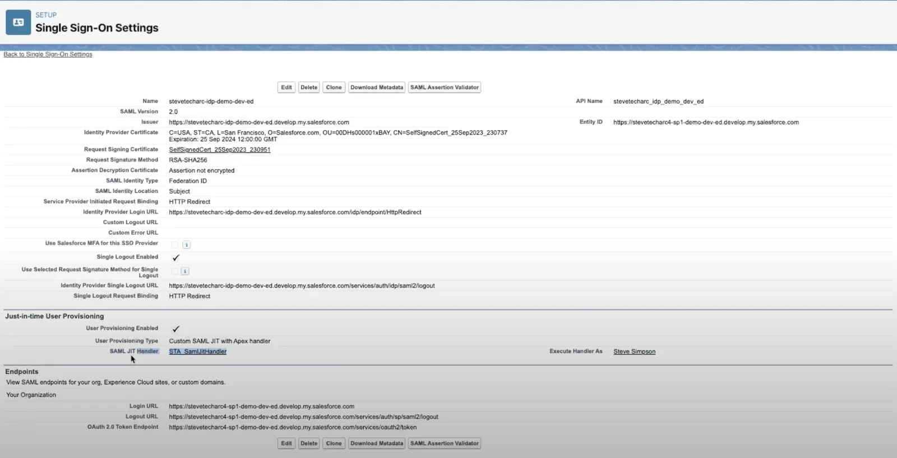Click the bottom Edit button
Viewport: 897px width, 458px height.
[x=286, y=443]
